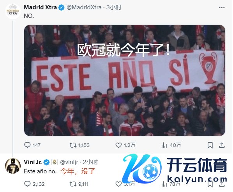This screenshot has height=192, width=233.
Task: Bookmark the Madrid Xtra tweet
Action: coord(210,145)
